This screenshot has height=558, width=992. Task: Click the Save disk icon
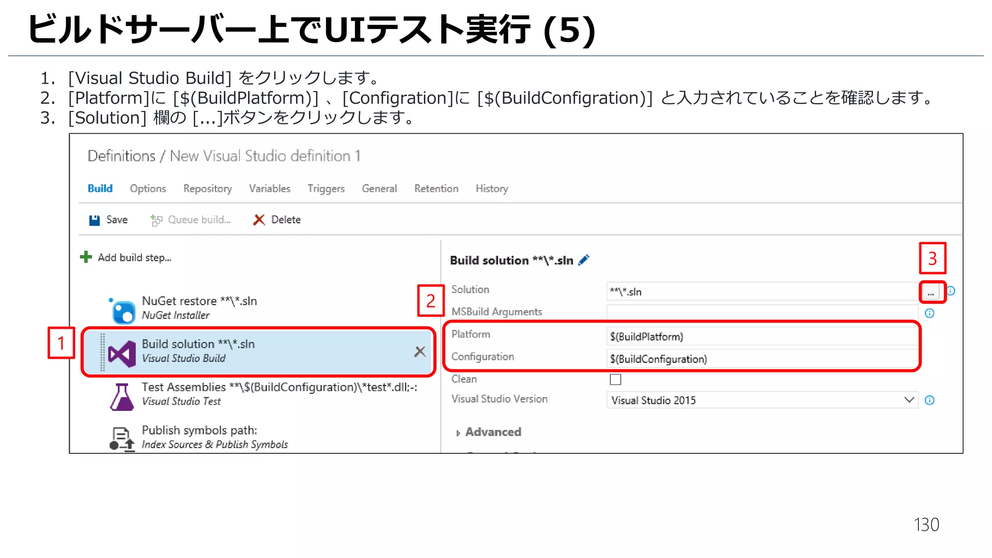point(94,220)
